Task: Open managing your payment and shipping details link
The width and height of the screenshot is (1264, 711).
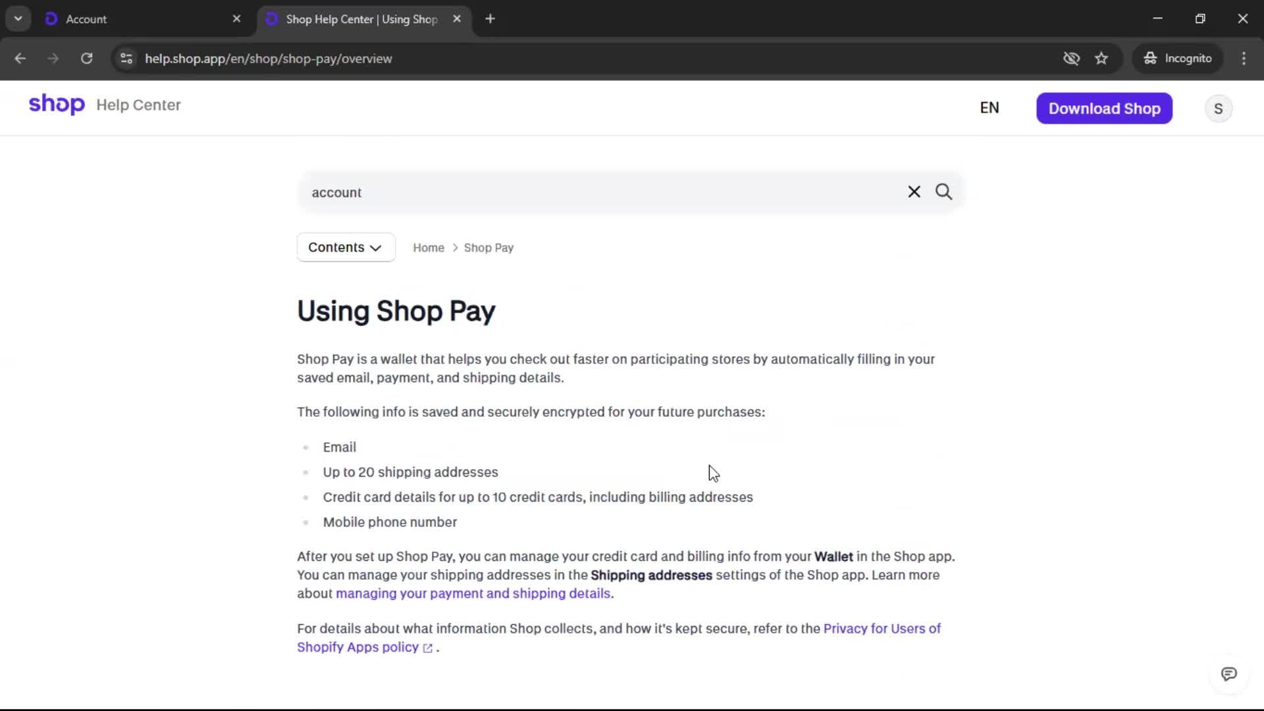Action: (x=473, y=593)
